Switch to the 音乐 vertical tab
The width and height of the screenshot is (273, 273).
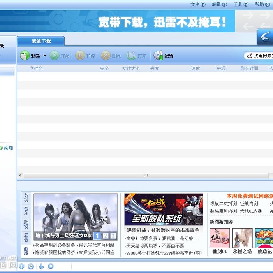(26, 211)
